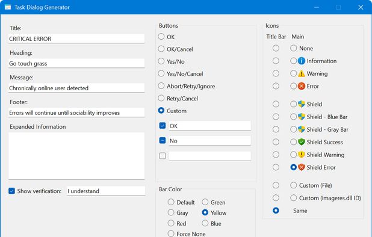
Task: Click the custom button No text field
Action: [209, 141]
